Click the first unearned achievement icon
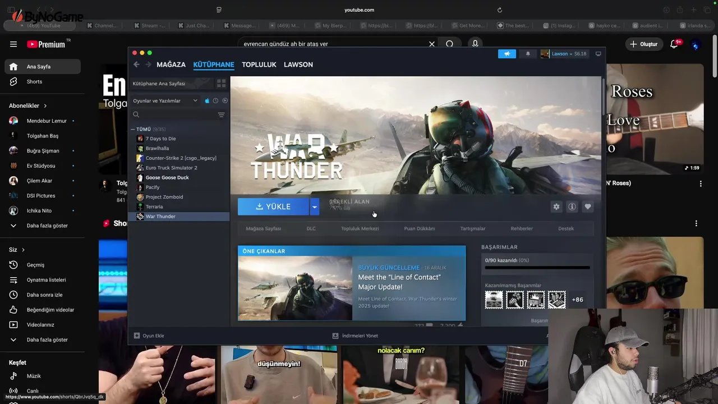This screenshot has width=718, height=404. point(494,300)
